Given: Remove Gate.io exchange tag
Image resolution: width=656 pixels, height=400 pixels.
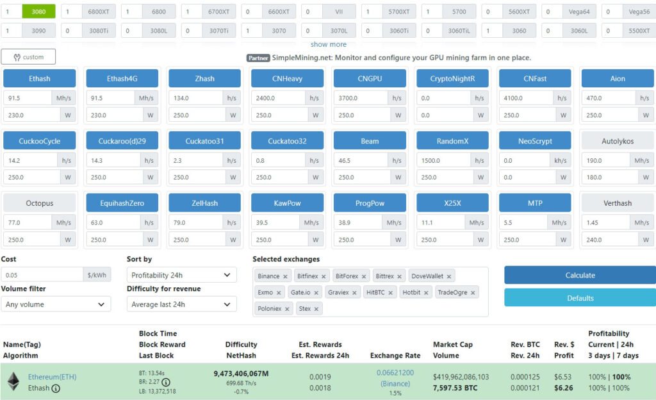Looking at the screenshot, I should 316,293.
